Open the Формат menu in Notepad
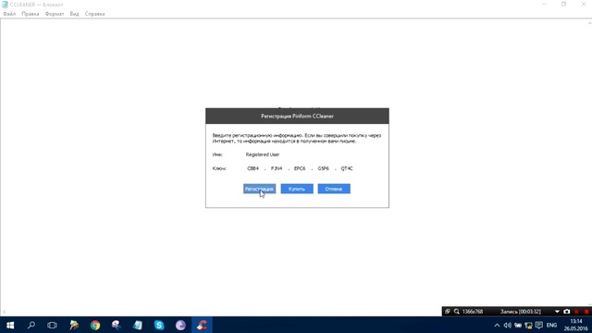 click(55, 14)
